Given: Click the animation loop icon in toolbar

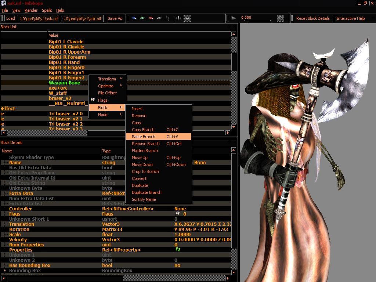Looking at the screenshot, I should pyautogui.click(x=281, y=18).
